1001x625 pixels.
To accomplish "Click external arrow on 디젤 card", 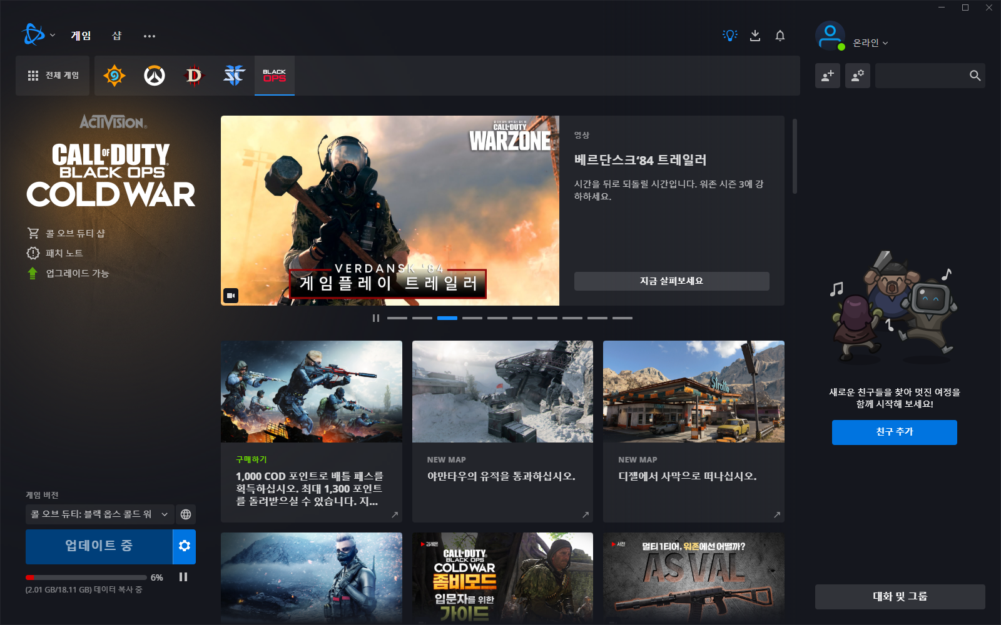I will pos(777,515).
